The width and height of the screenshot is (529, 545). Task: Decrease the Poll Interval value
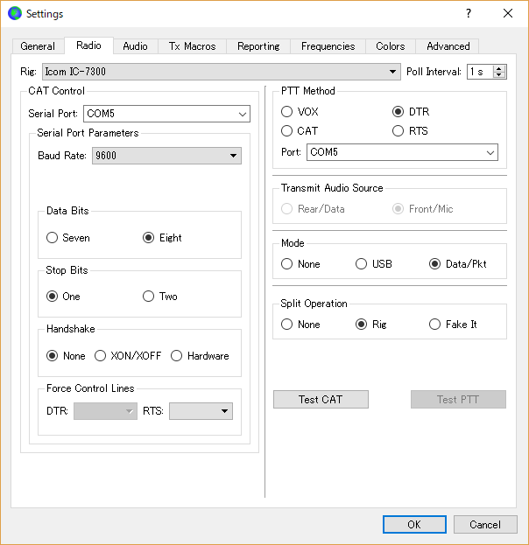(x=499, y=74)
